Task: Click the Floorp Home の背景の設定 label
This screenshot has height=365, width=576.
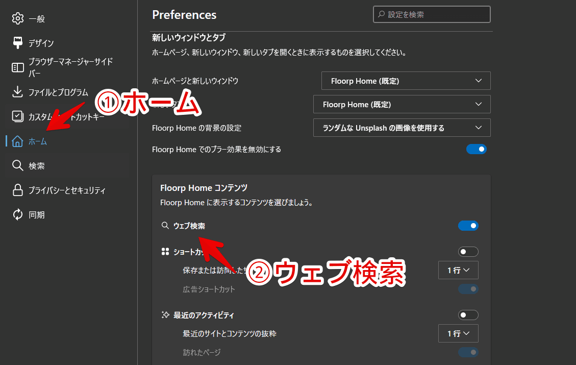Action: [x=196, y=128]
